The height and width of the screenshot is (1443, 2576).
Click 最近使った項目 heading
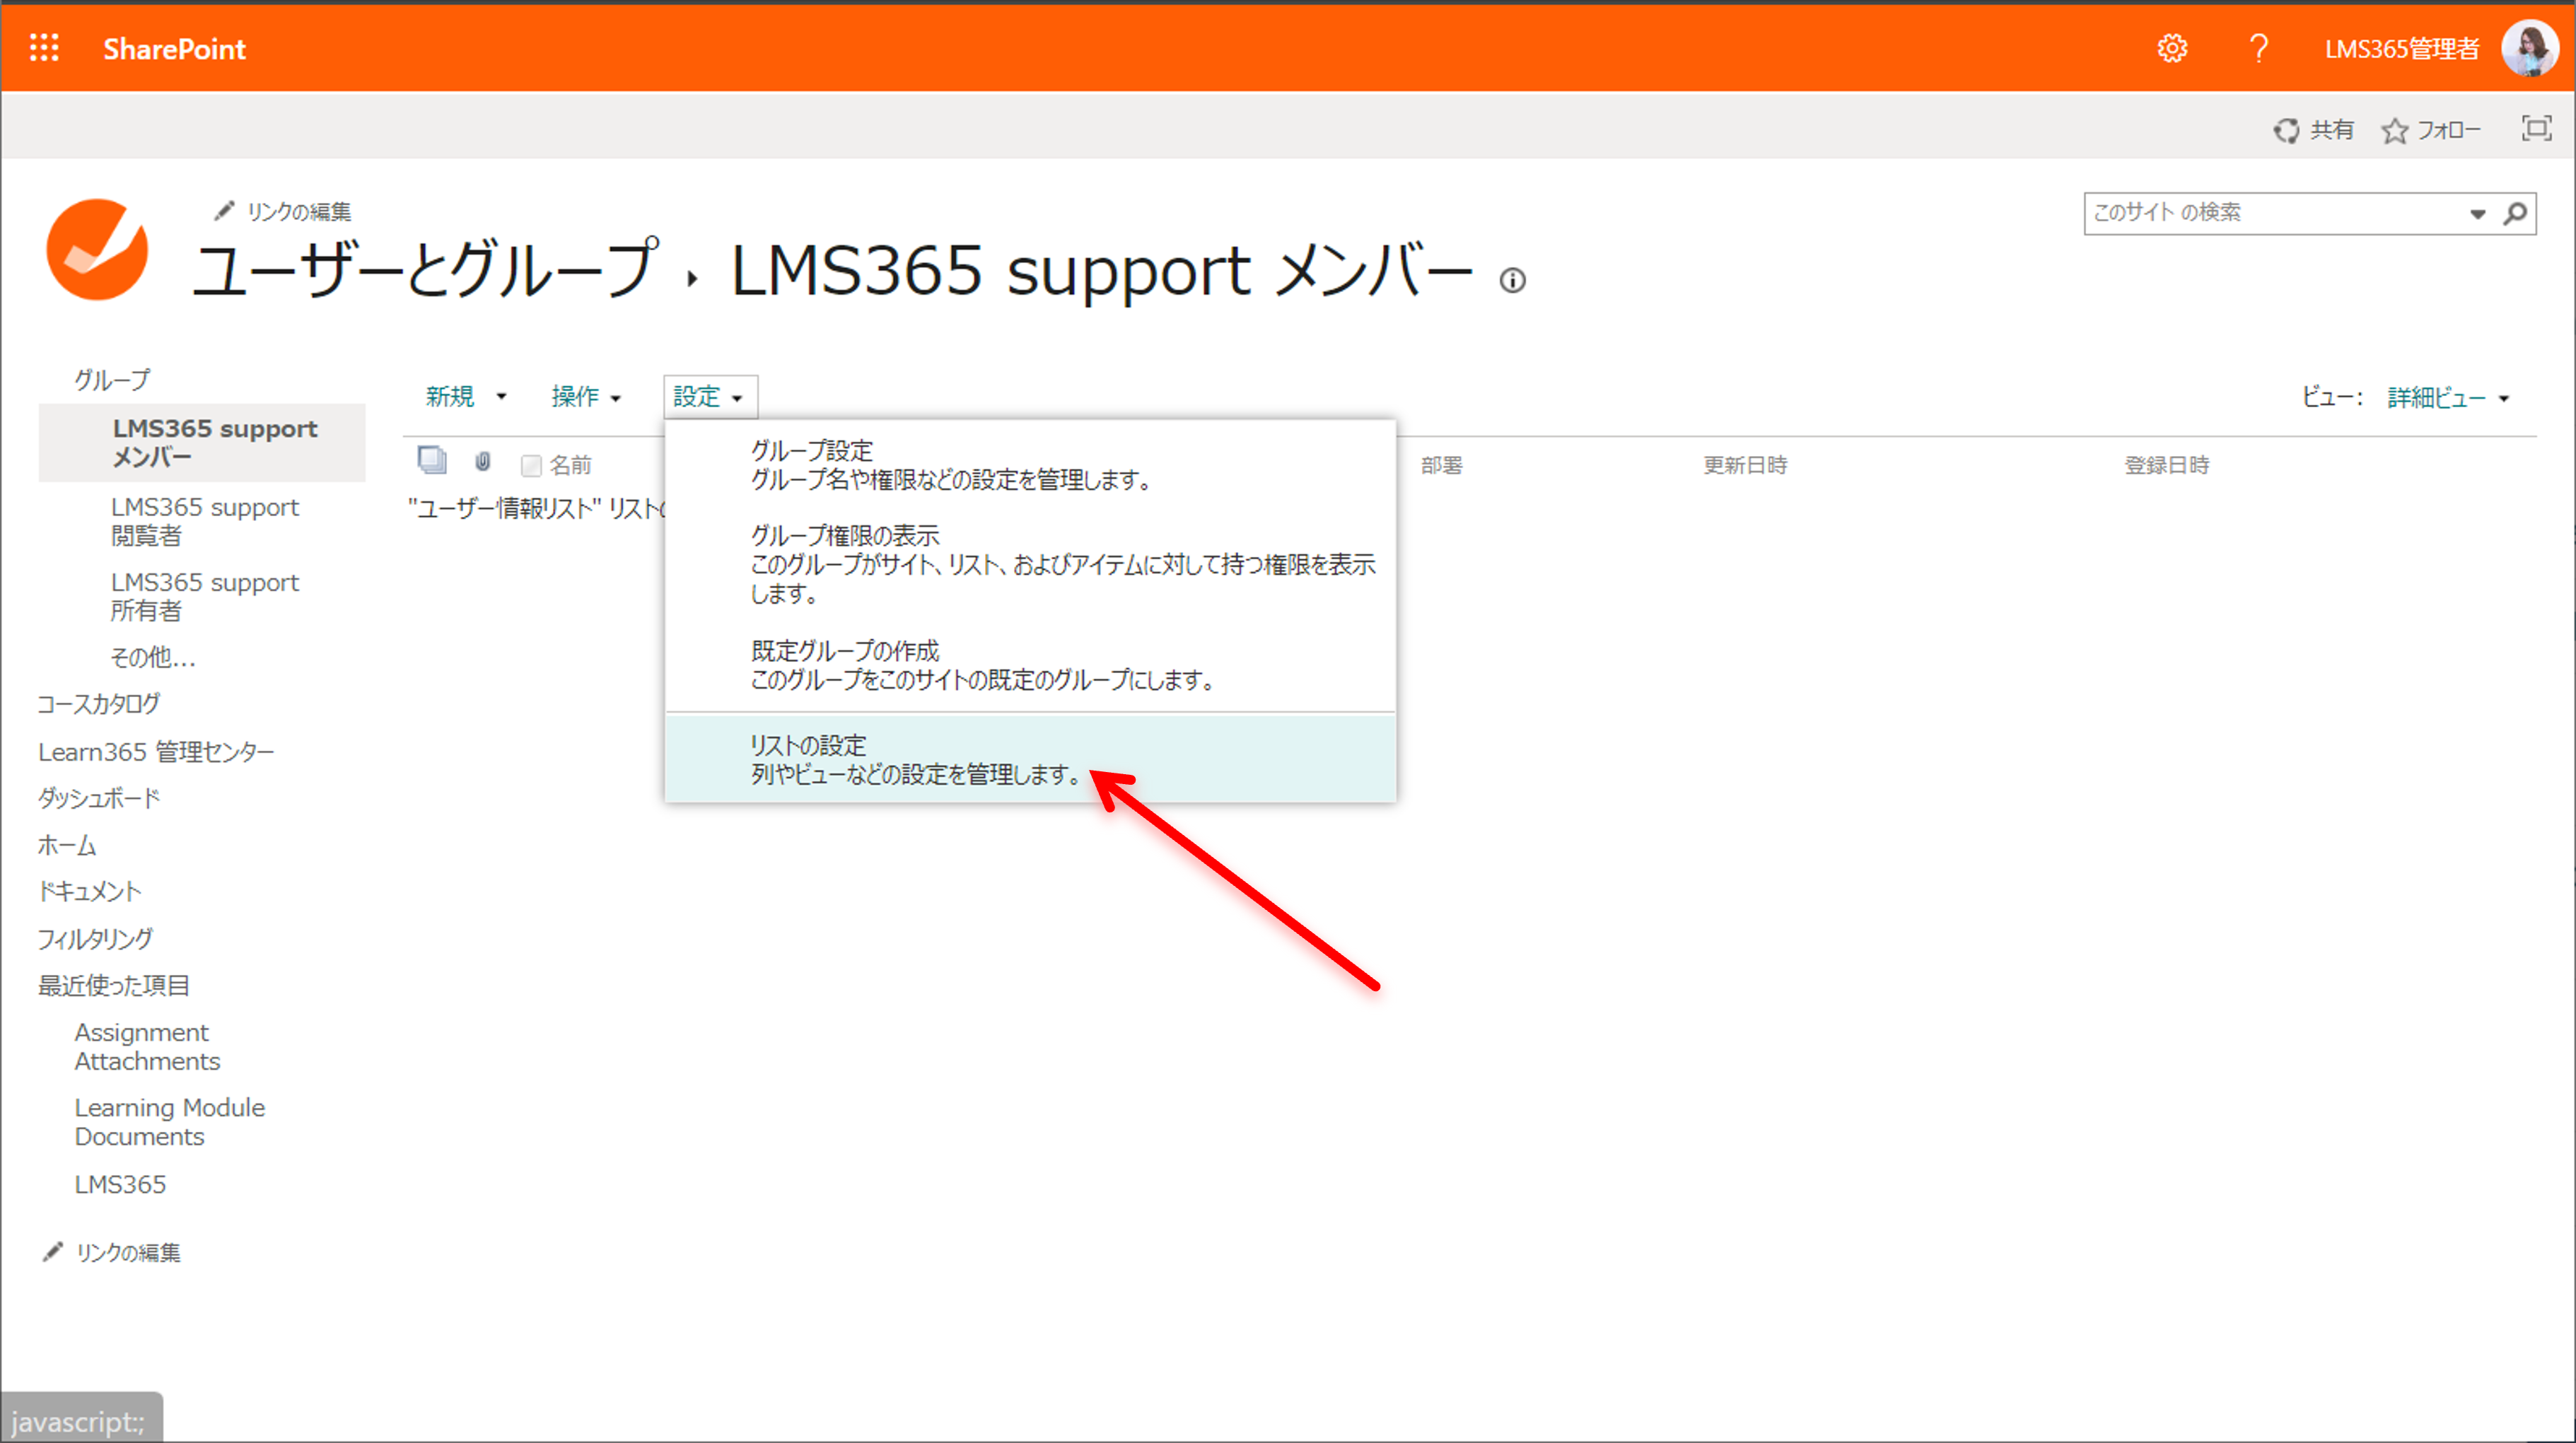click(114, 985)
